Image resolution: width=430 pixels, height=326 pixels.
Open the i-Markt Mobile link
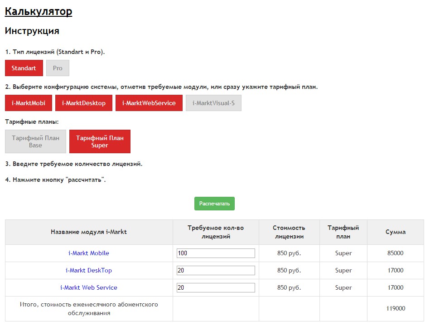89,253
